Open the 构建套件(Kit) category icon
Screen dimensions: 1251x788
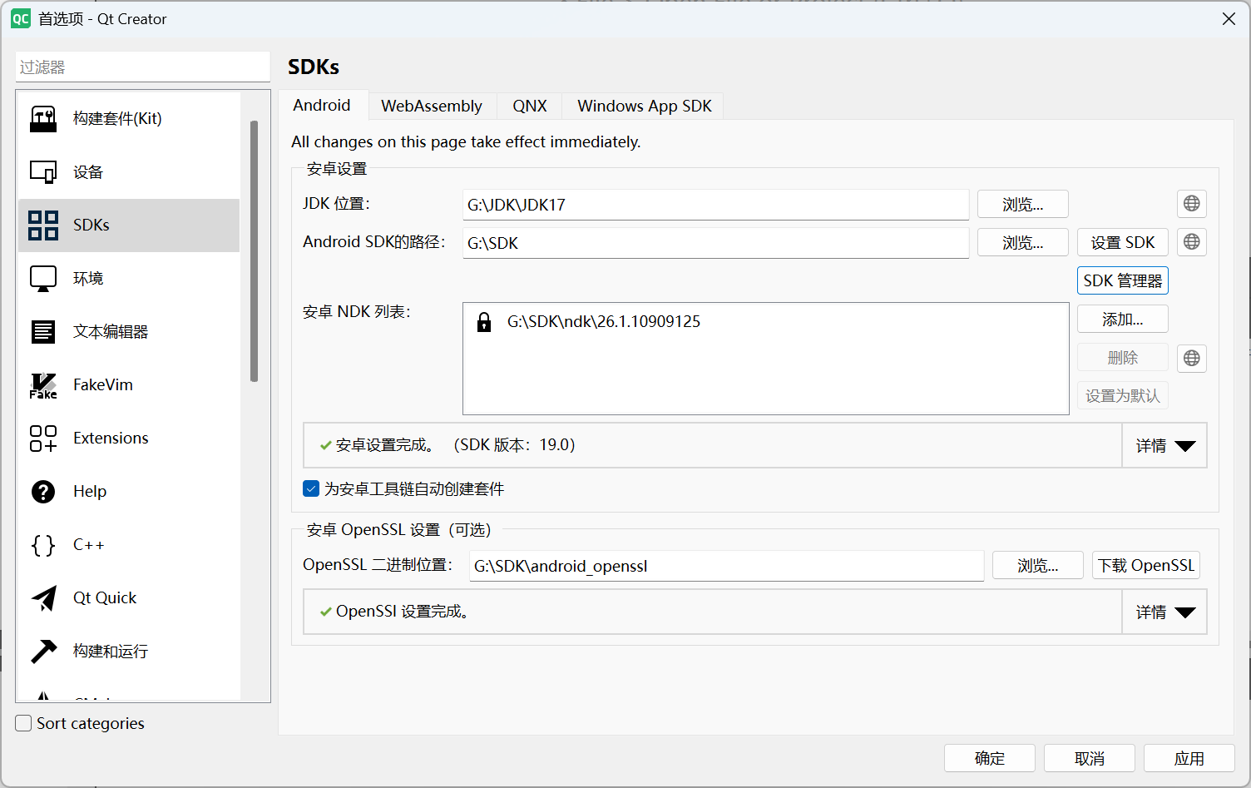43,119
